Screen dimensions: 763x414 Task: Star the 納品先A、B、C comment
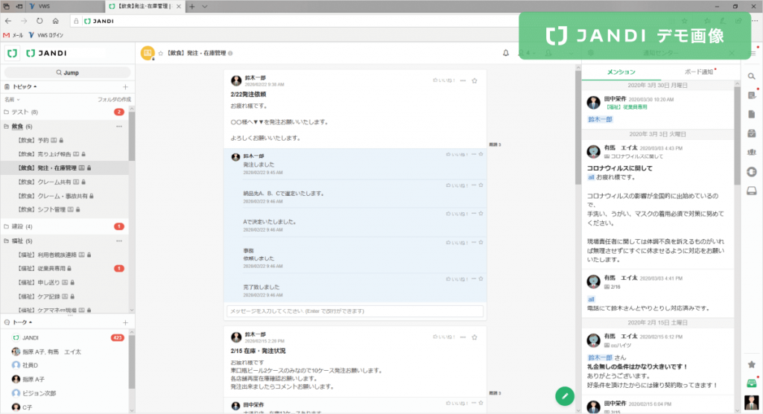click(x=481, y=185)
